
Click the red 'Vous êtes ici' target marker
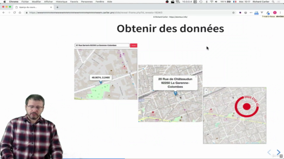(x=247, y=106)
